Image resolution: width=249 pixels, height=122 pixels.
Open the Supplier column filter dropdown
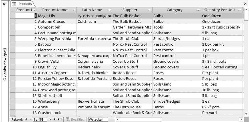pyautogui.click(x=150, y=10)
